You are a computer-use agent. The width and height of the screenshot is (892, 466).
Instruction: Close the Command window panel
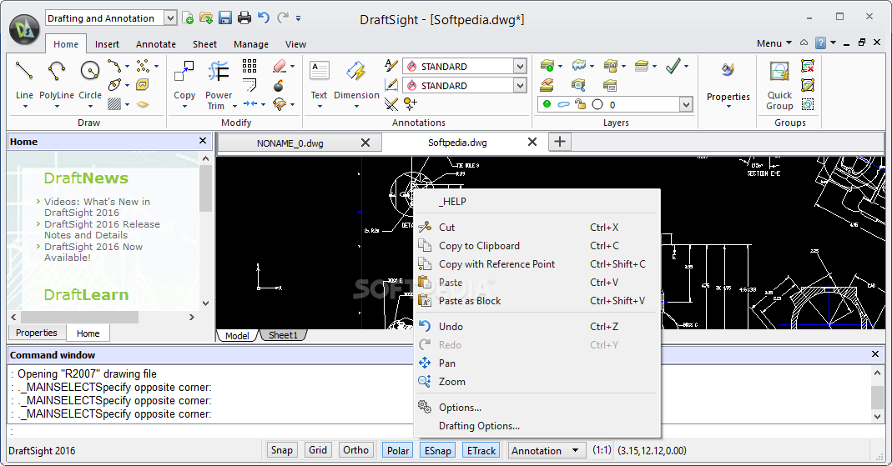[875, 354]
